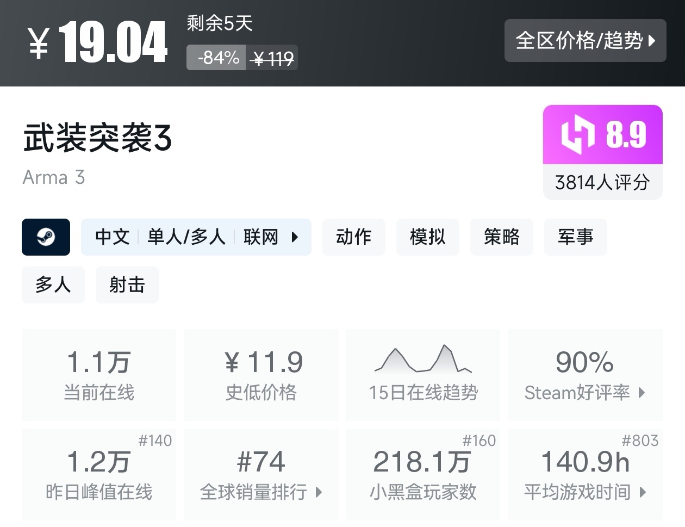Select the 军事 category tab

coord(575,237)
